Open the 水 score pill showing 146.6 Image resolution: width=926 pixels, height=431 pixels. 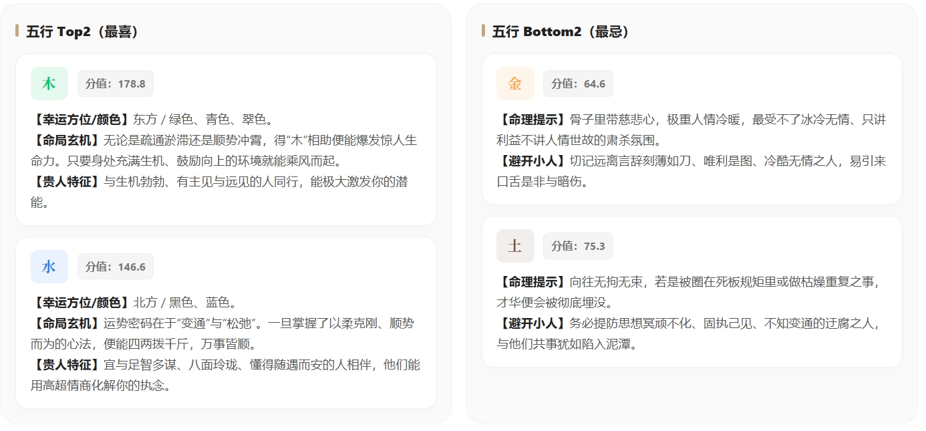[x=115, y=266]
